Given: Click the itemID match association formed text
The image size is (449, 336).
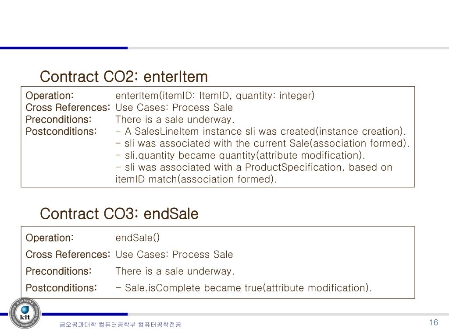Looking at the screenshot, I should (196, 179).
